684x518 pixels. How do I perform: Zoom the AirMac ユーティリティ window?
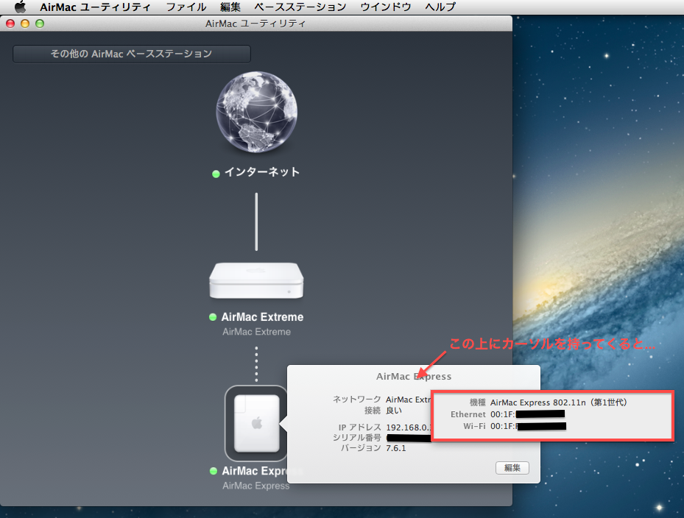[x=40, y=24]
